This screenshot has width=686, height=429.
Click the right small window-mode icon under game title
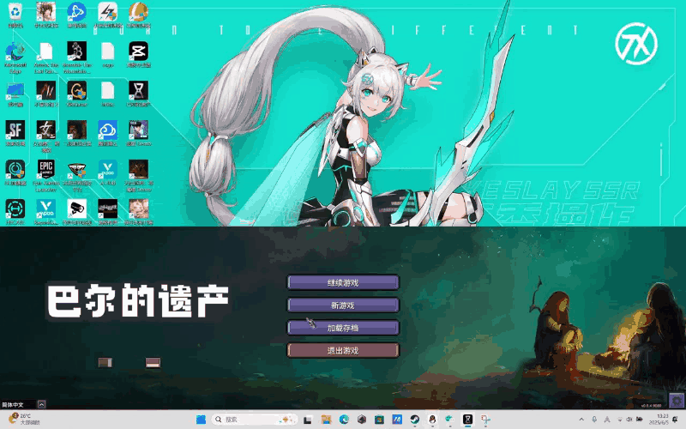(153, 362)
